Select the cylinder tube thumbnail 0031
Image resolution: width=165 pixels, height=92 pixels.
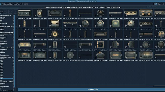coord(40,45)
